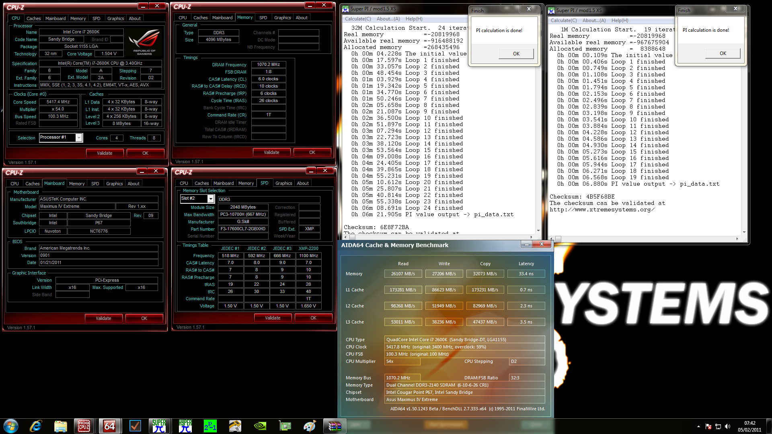Confirm OK in 1M Finish dialog

(x=723, y=53)
